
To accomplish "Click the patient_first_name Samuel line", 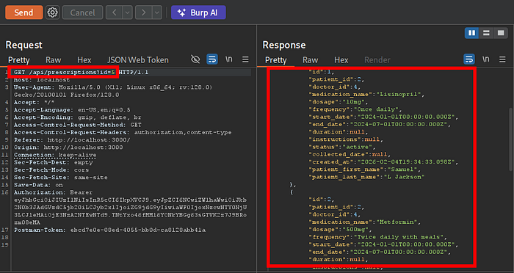I will point(364,170).
